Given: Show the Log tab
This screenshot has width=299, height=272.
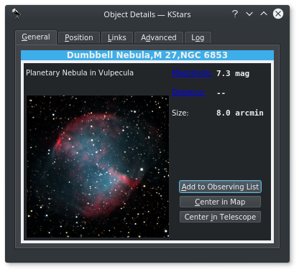Looking at the screenshot, I should [x=198, y=37].
